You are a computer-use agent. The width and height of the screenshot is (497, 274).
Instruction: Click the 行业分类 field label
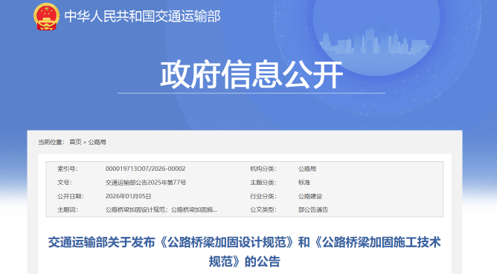pos(263,196)
